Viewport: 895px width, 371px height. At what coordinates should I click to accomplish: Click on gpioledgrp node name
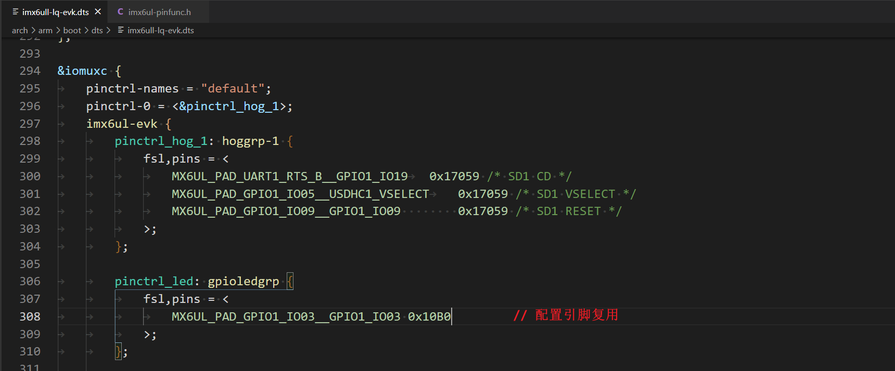(x=244, y=281)
